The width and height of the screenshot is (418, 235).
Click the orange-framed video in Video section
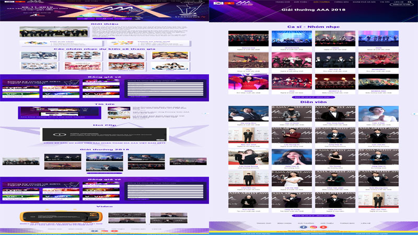61,217
